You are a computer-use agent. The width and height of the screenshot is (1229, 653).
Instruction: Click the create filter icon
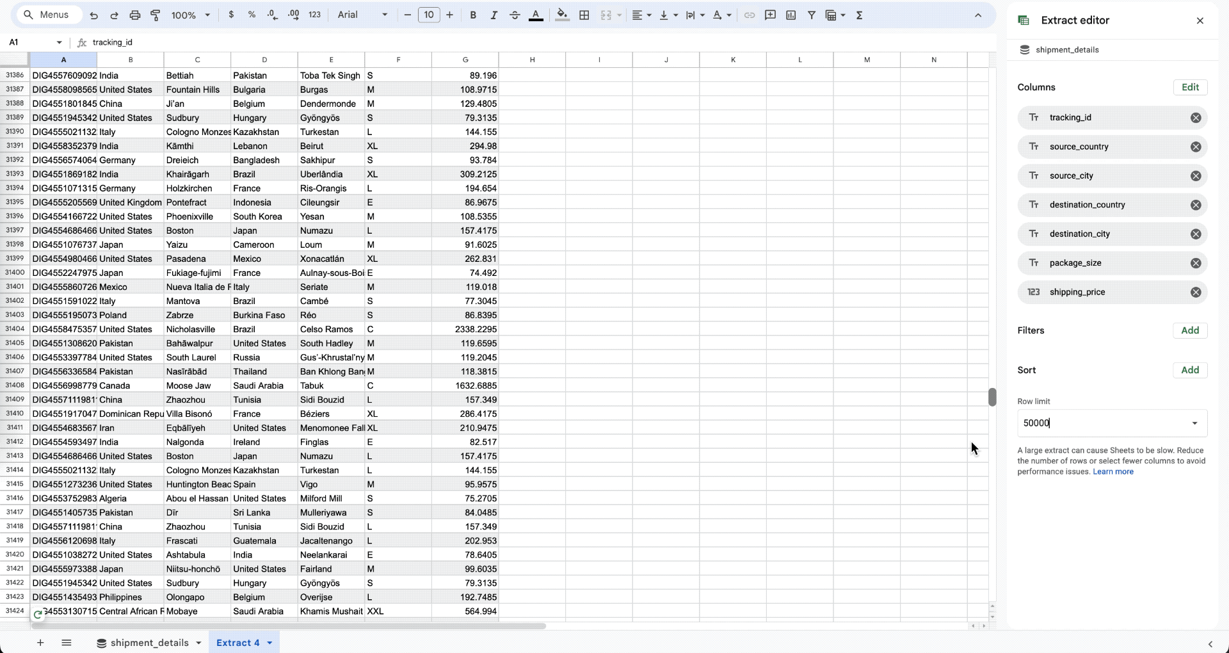point(812,15)
